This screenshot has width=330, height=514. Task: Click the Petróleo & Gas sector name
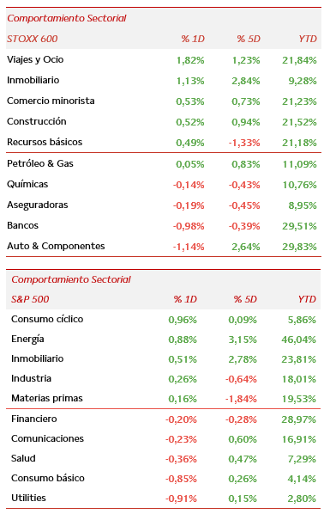click(x=40, y=163)
